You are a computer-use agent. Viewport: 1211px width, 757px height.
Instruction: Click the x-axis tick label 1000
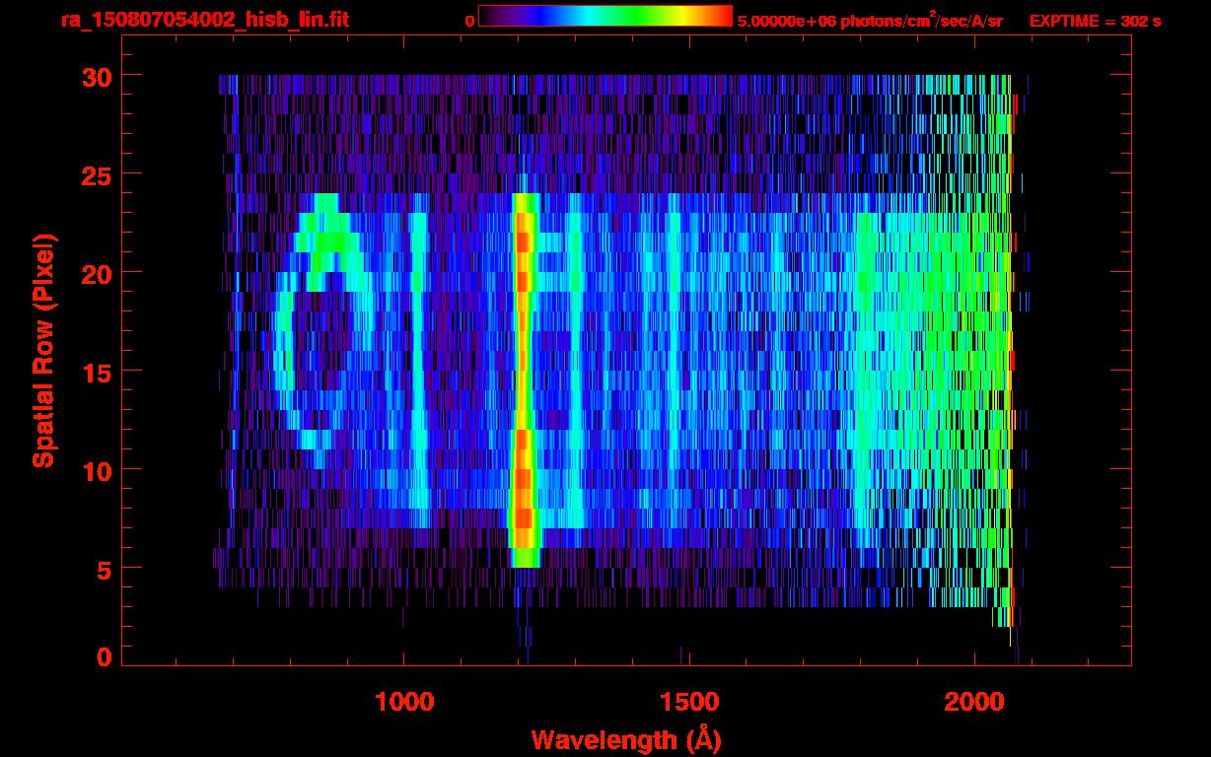pyautogui.click(x=404, y=702)
